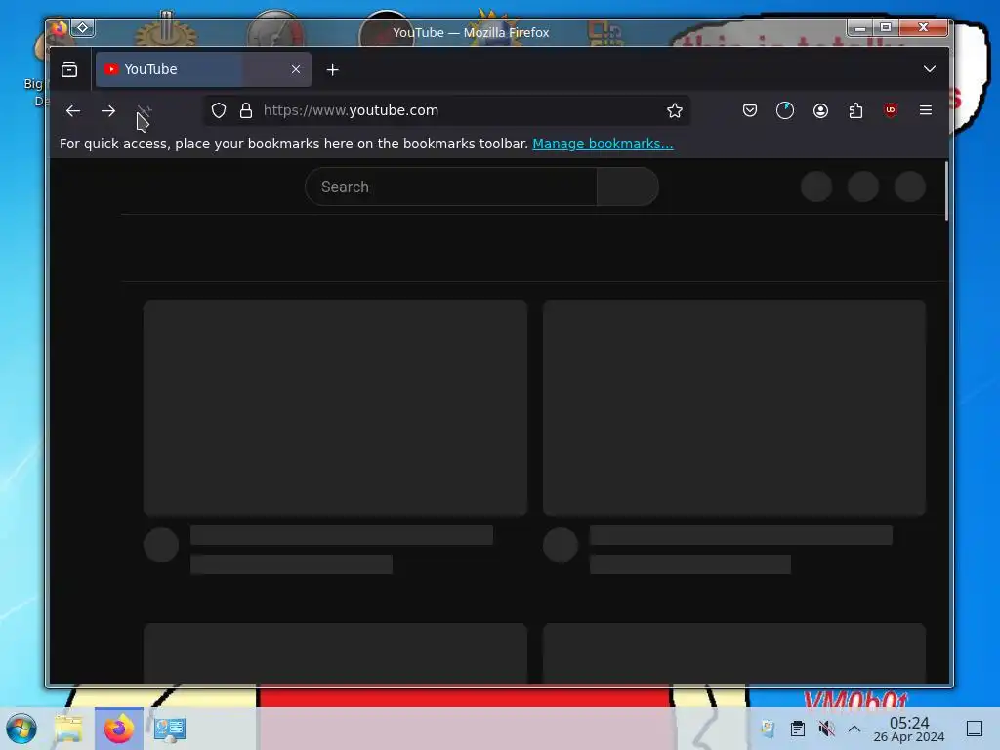
Task: Select Firefox in the taskbar
Action: pyautogui.click(x=119, y=729)
